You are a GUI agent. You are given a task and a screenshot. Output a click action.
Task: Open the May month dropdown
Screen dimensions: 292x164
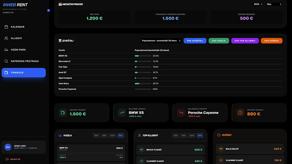point(274,4)
